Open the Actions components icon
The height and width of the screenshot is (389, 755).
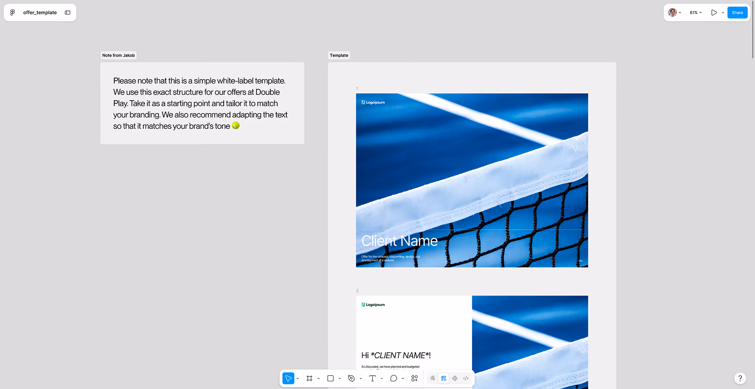click(x=414, y=379)
